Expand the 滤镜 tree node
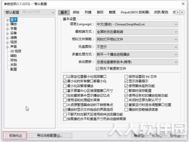 (8, 38)
